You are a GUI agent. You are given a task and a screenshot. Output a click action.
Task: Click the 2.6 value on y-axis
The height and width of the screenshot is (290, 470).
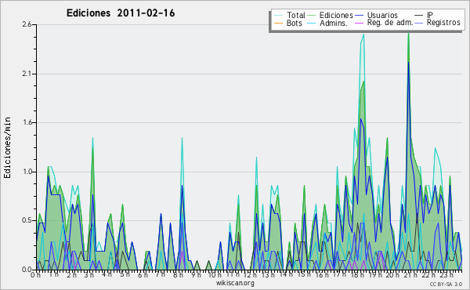pyautogui.click(x=27, y=24)
